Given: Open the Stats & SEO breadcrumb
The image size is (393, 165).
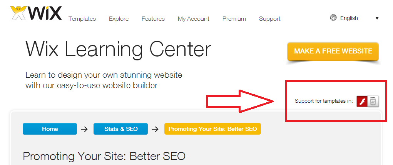Looking at the screenshot, I should [x=121, y=129].
